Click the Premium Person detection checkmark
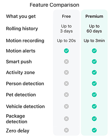Viewport: 110px width, 137px height. coord(94,83)
